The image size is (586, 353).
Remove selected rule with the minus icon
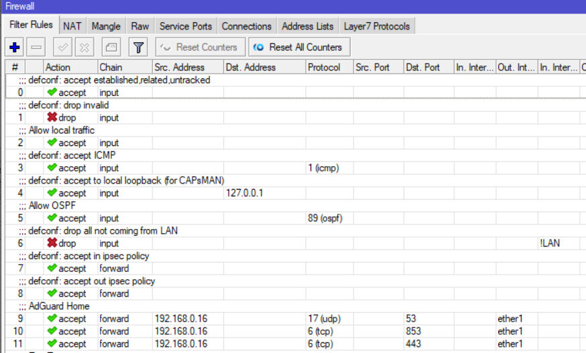(36, 48)
